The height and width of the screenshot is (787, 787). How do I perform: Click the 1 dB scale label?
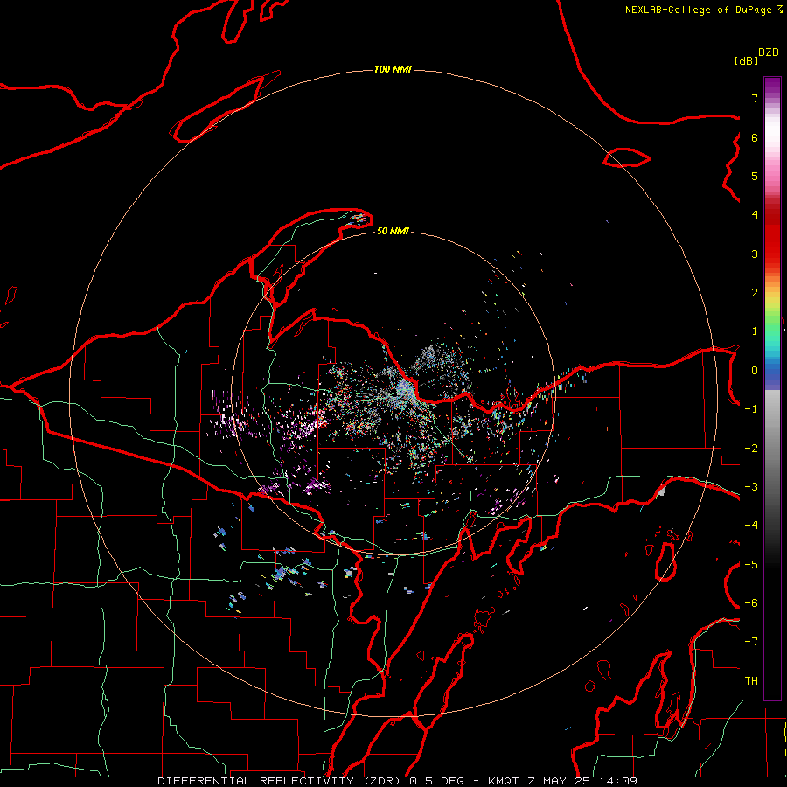(x=755, y=331)
